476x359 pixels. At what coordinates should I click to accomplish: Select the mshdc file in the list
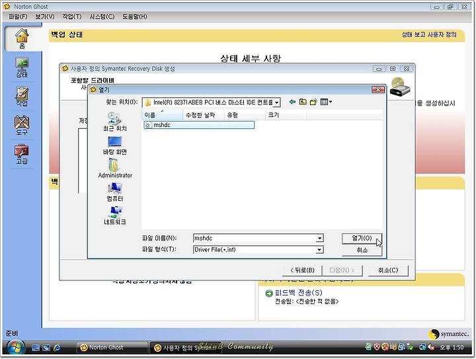[x=199, y=125]
